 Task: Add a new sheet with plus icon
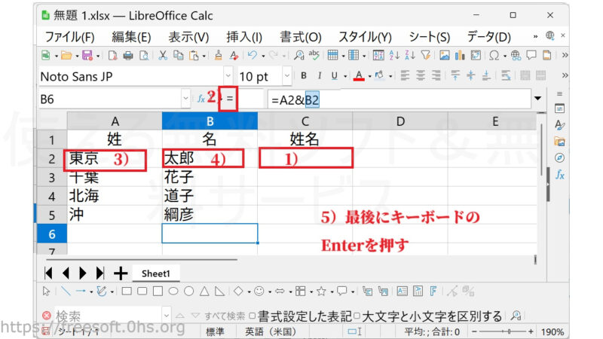(120, 273)
